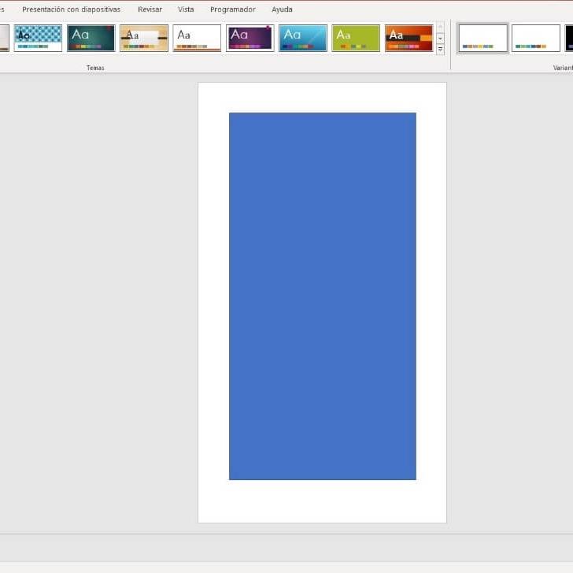Screen dimensions: 573x573
Task: Select the blue rectangle on the slide
Action: pos(322,296)
